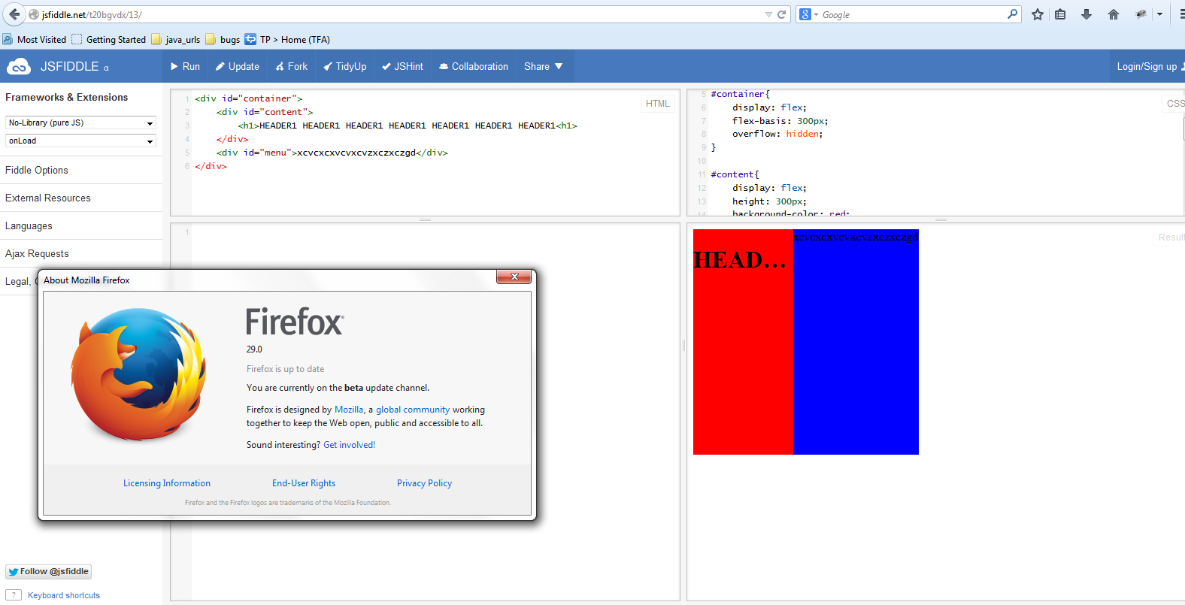Click into the Google search box
This screenshot has height=605, width=1185.
click(x=912, y=14)
